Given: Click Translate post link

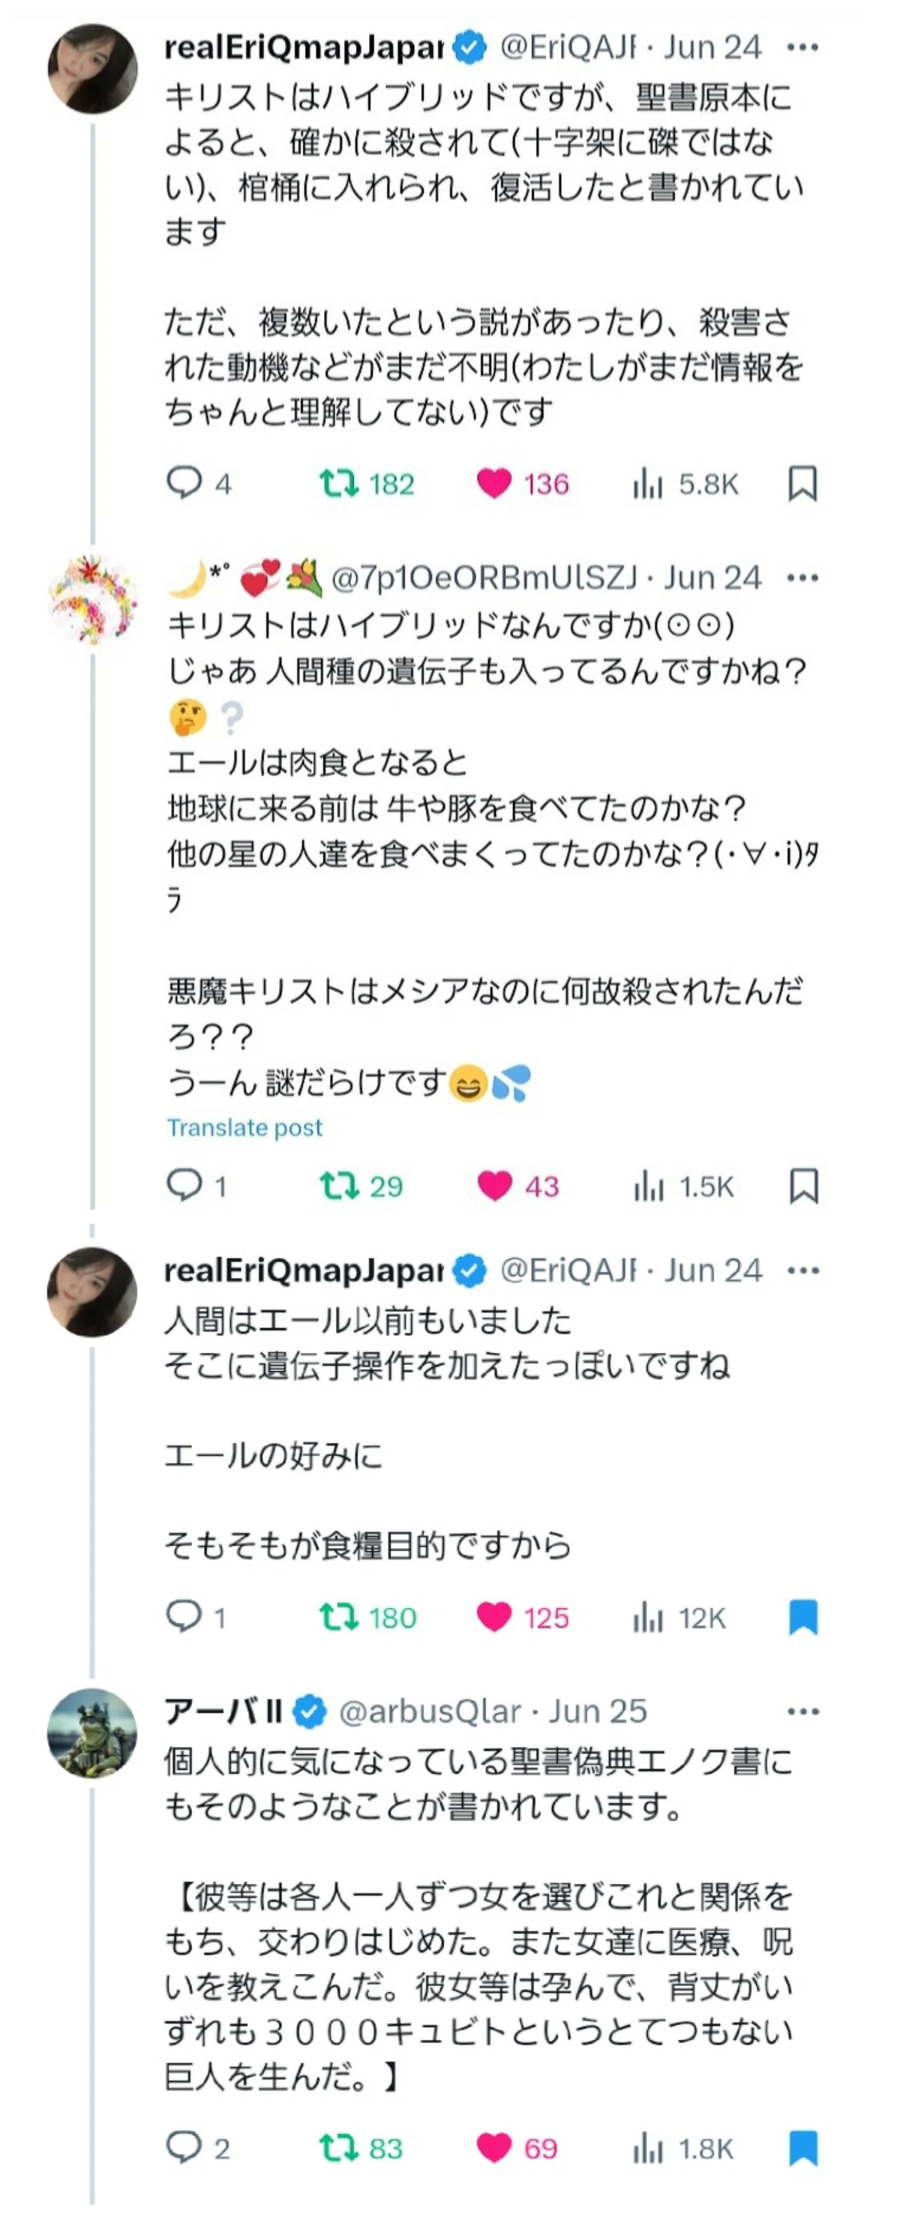Looking at the screenshot, I should coord(245,1128).
